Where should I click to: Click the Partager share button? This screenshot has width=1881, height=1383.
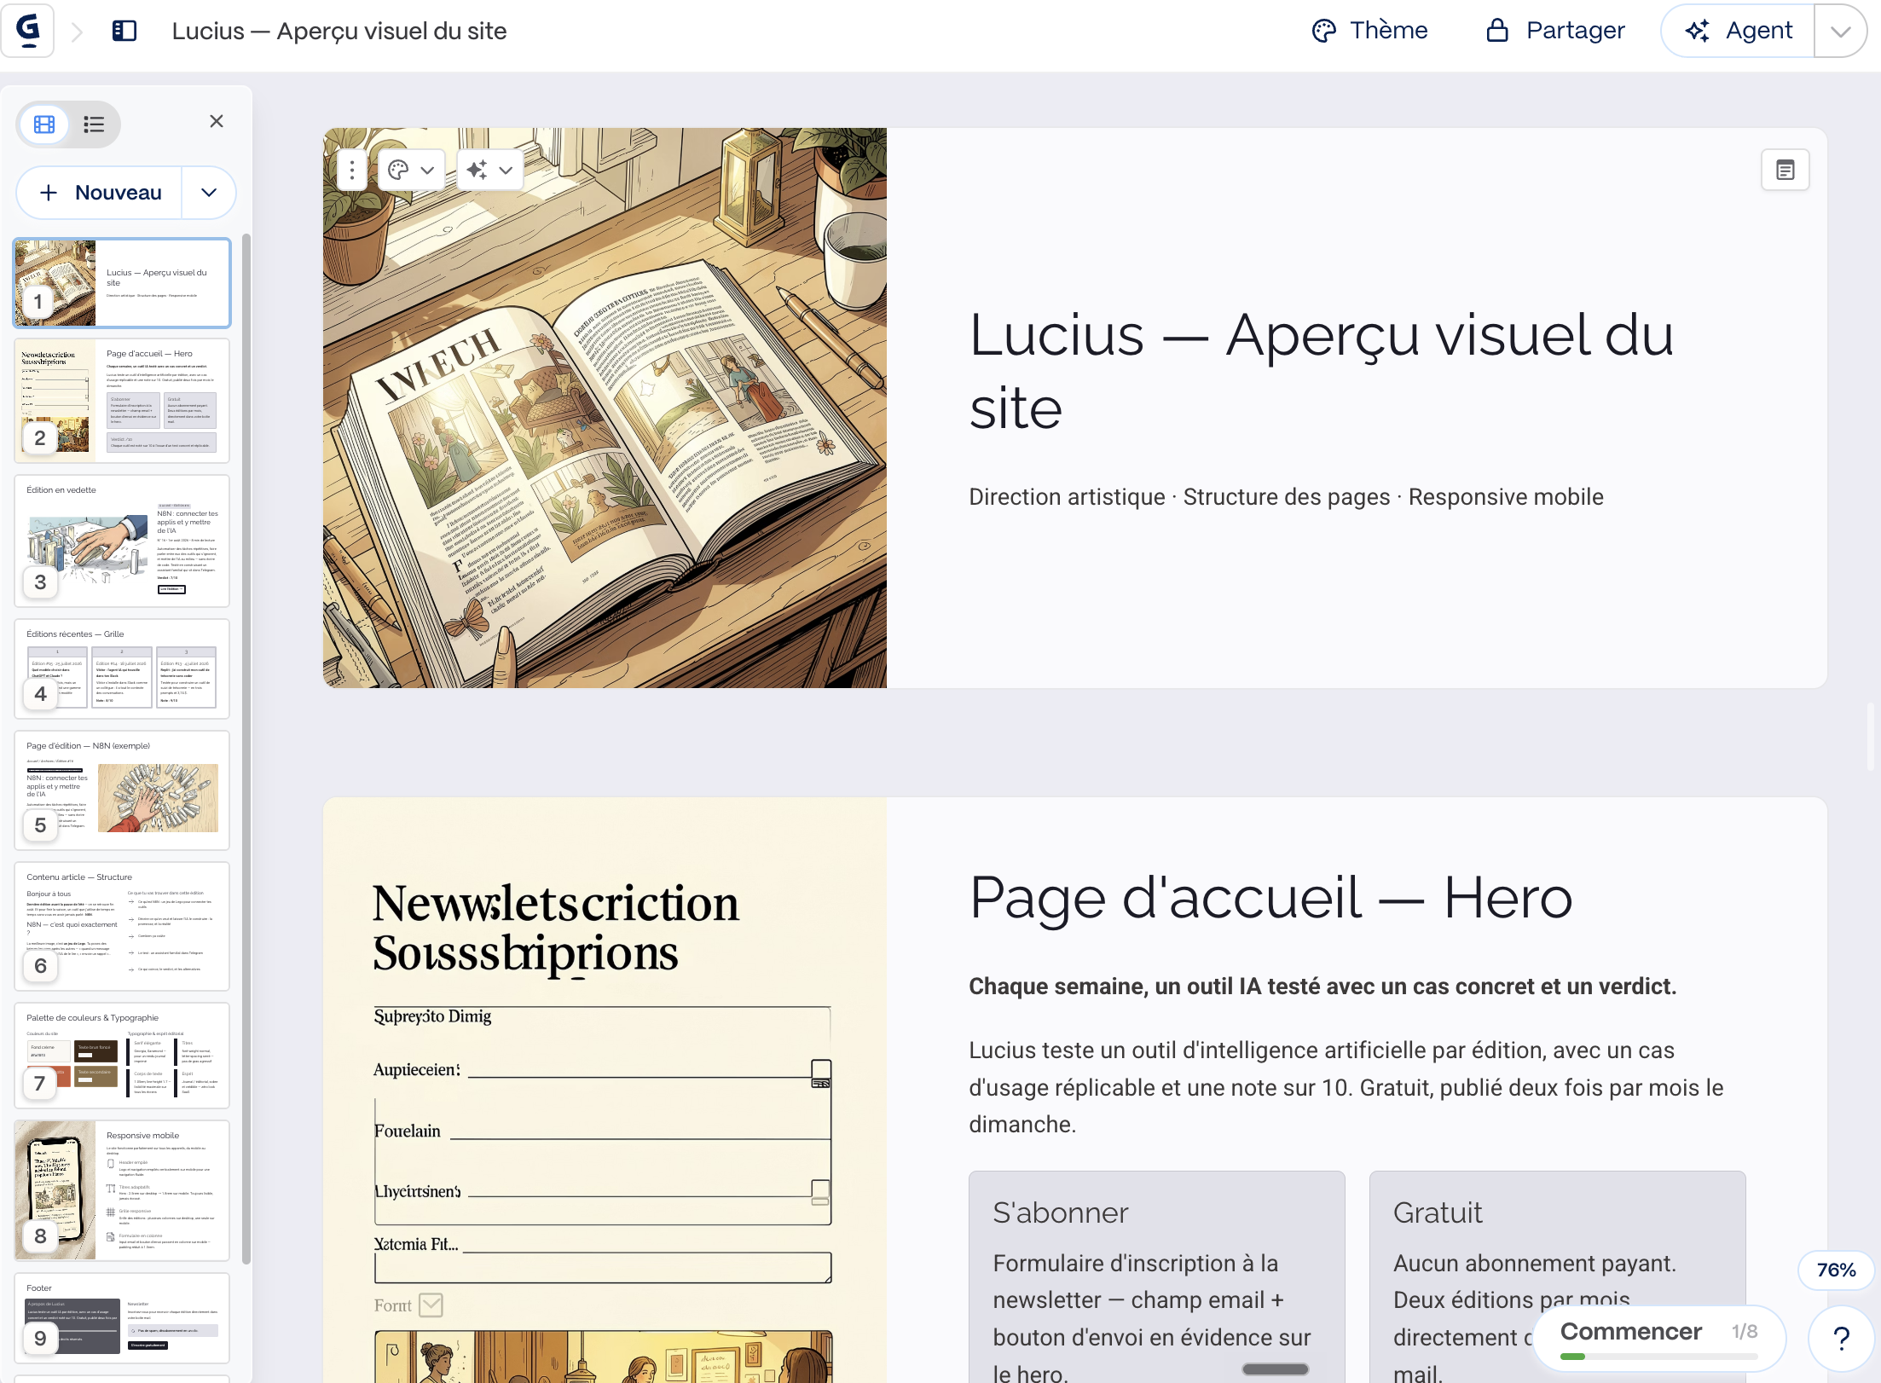[1556, 31]
